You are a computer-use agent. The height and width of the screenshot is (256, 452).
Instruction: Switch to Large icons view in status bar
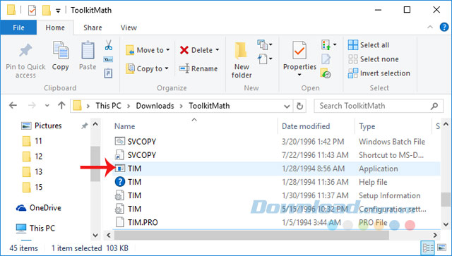(x=442, y=248)
